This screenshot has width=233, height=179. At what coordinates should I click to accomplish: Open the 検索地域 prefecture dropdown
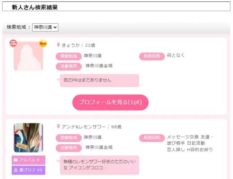45,27
